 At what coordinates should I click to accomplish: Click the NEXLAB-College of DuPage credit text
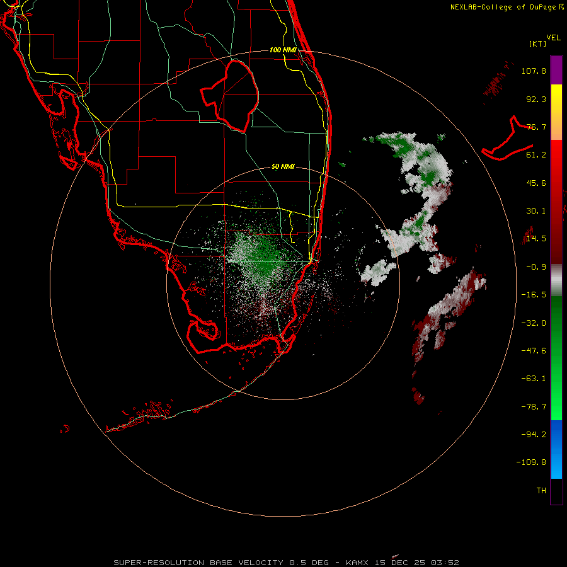(507, 7)
